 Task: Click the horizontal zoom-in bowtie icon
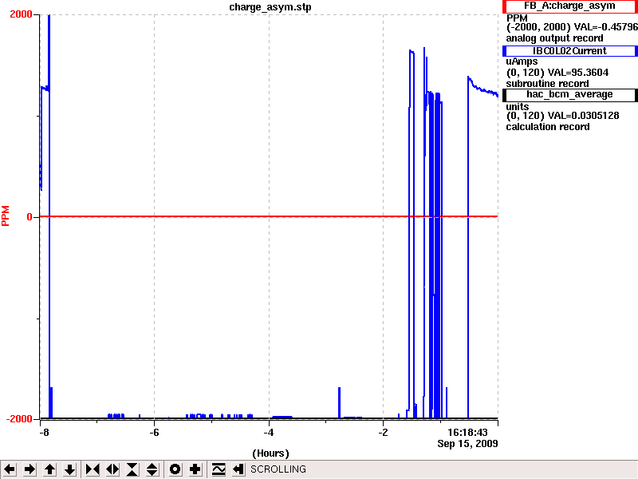coord(93,469)
